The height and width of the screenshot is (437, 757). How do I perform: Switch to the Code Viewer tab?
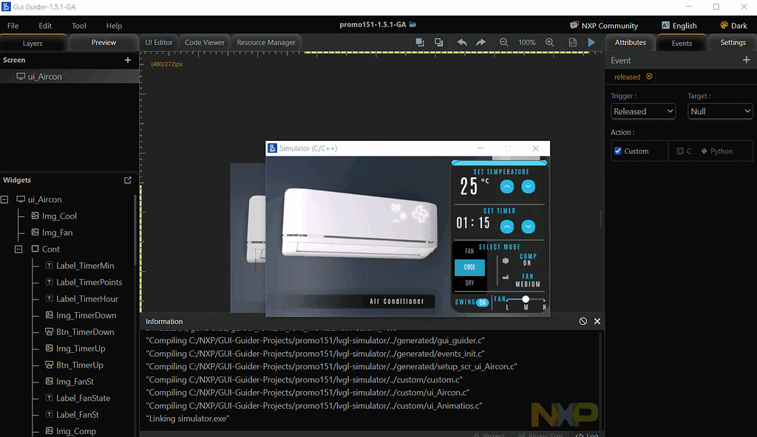(x=204, y=42)
